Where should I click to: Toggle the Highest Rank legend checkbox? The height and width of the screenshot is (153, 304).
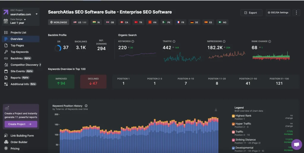(233, 116)
